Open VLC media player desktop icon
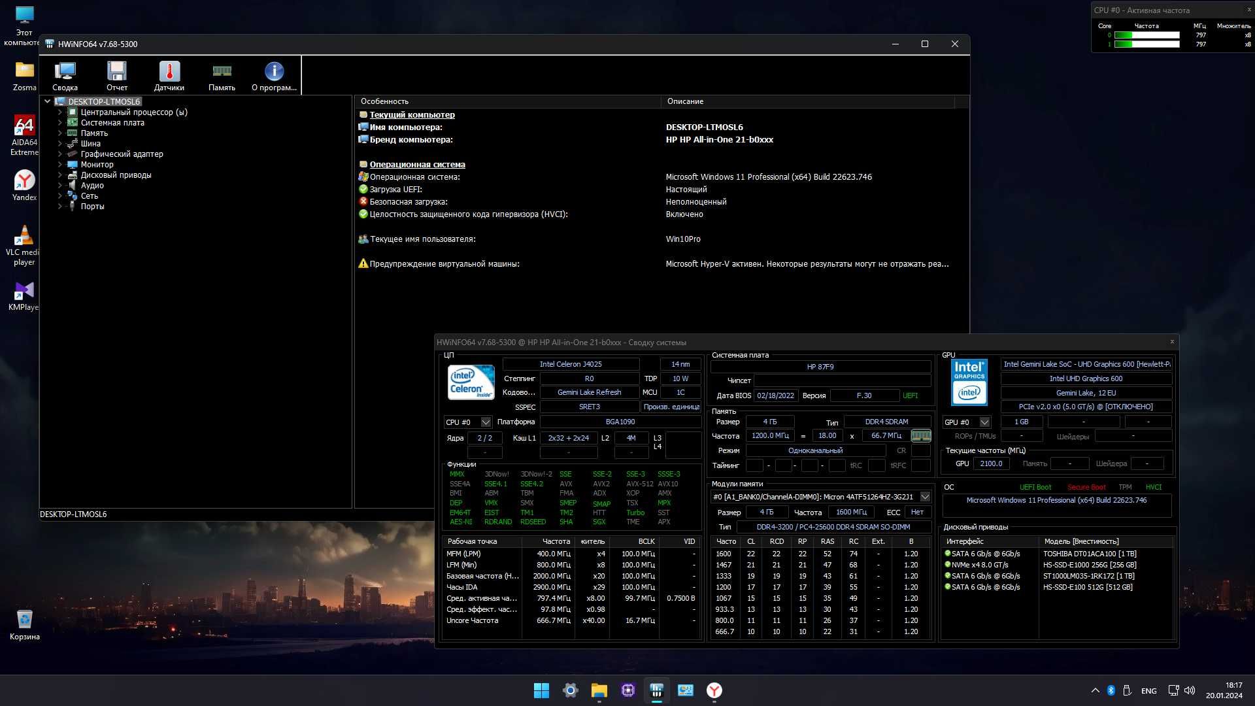The image size is (1255, 706). click(x=24, y=246)
